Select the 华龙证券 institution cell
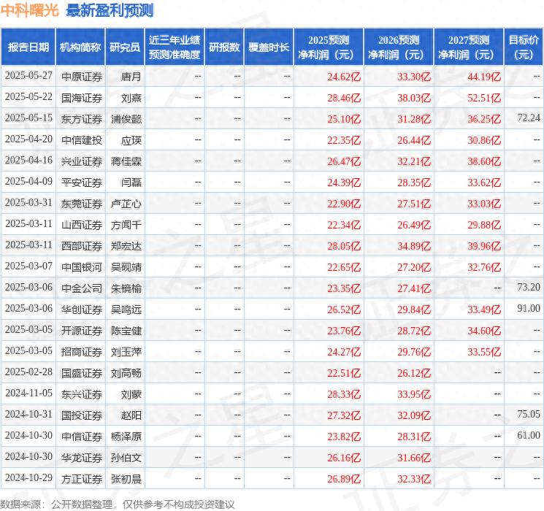Screen dimensions: 544x511 (x=82, y=458)
